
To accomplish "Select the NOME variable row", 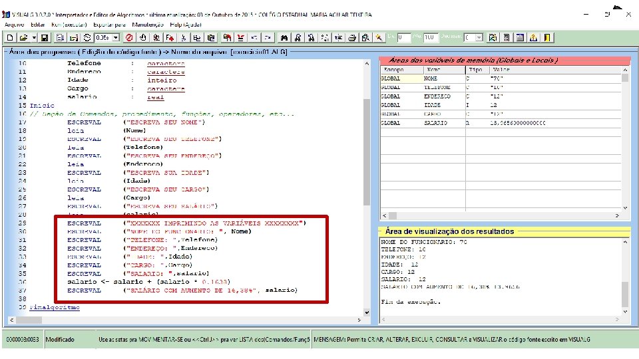I will (x=501, y=78).
